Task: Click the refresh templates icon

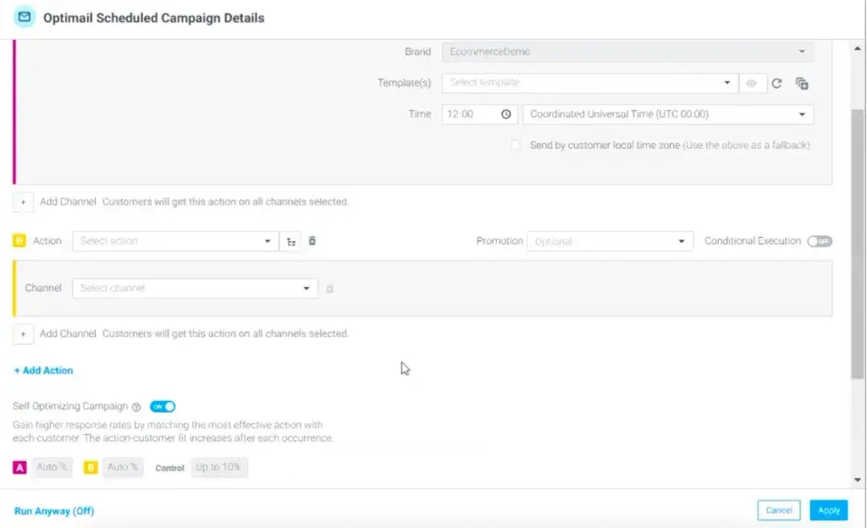Action: pos(776,83)
